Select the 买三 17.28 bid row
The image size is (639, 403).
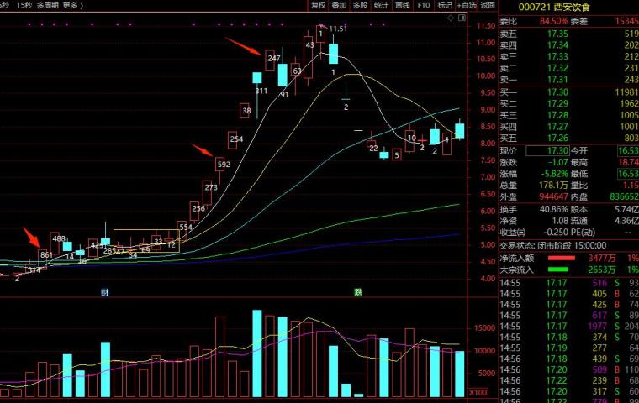(569, 115)
